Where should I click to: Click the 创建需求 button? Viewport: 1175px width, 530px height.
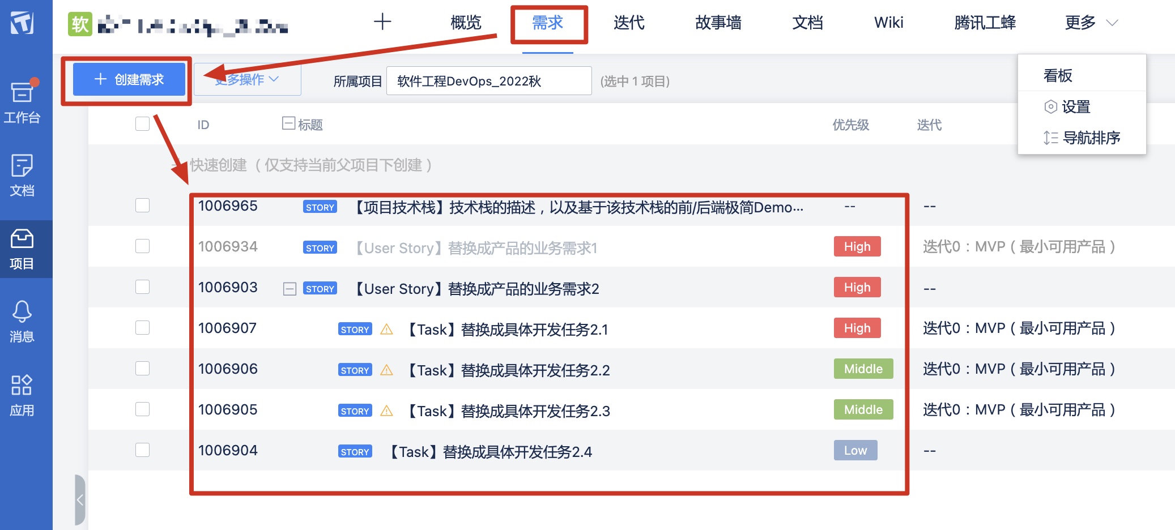tap(129, 79)
